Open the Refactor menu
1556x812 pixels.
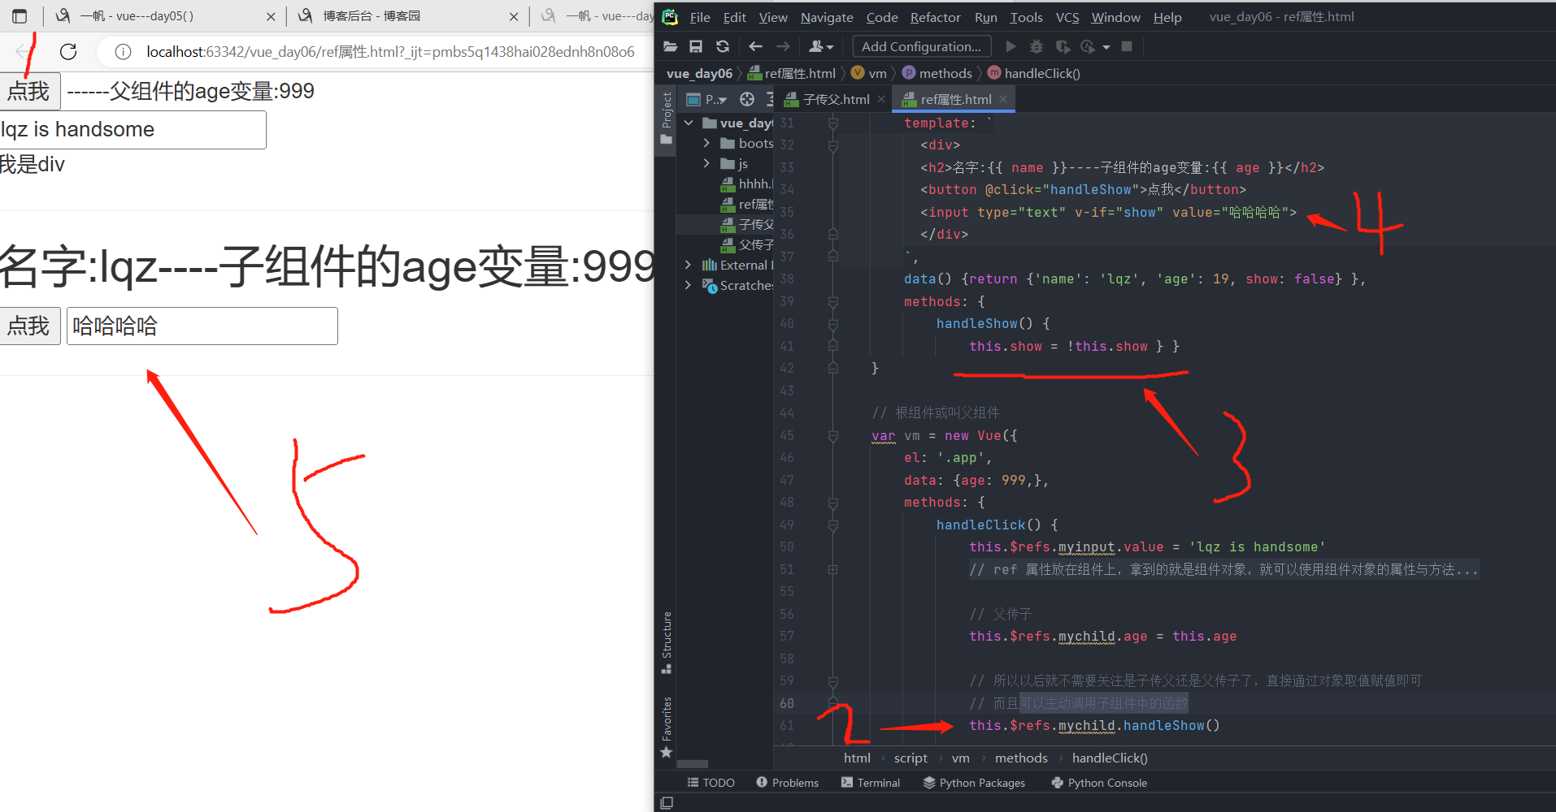[936, 17]
